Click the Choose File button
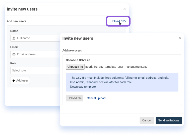This screenshot has width=190, height=135. (x=75, y=67)
